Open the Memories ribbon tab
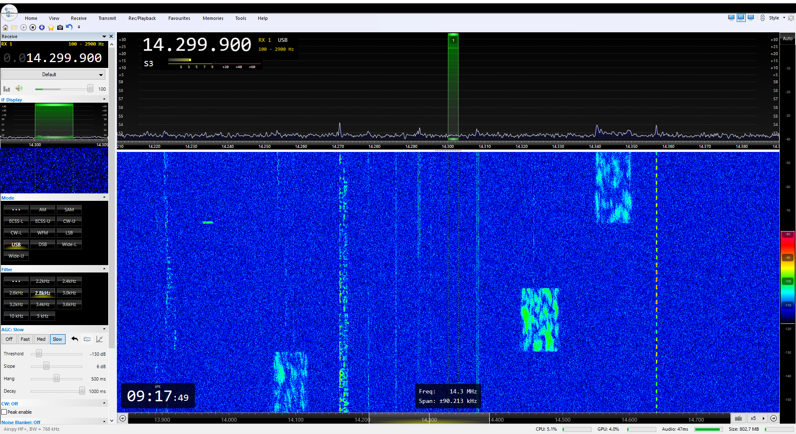796x434 pixels. (x=213, y=18)
